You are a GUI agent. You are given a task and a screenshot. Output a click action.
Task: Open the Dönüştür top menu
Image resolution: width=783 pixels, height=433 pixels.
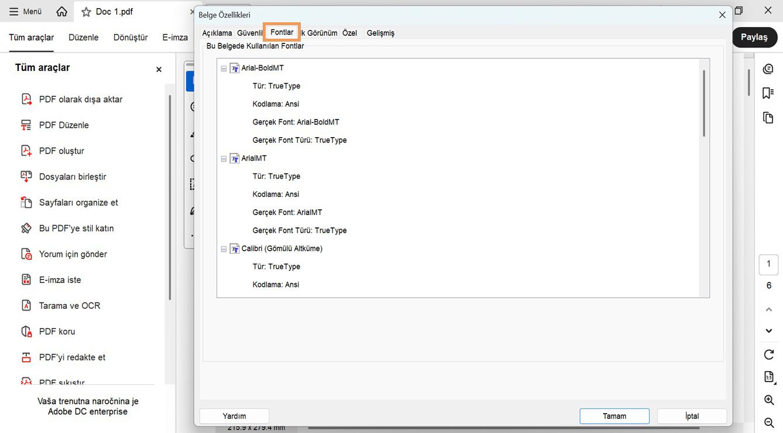pos(130,37)
